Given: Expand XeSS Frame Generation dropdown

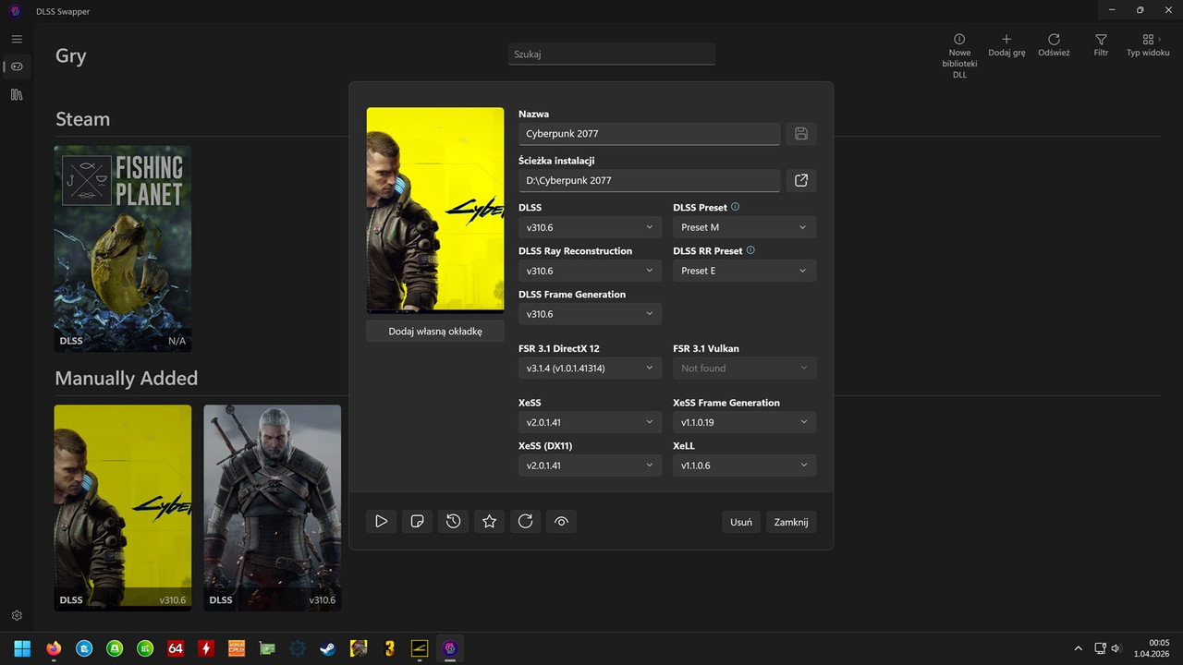Looking at the screenshot, I should tap(745, 422).
